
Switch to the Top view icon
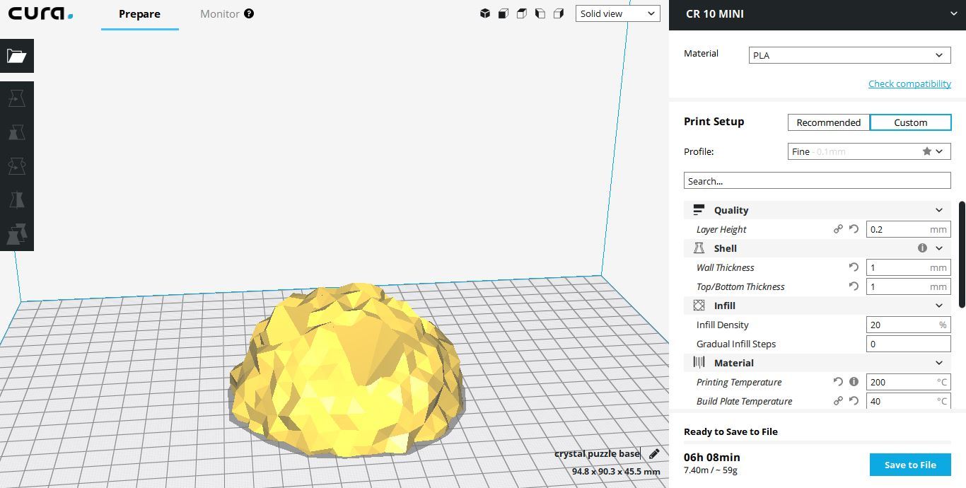click(521, 13)
